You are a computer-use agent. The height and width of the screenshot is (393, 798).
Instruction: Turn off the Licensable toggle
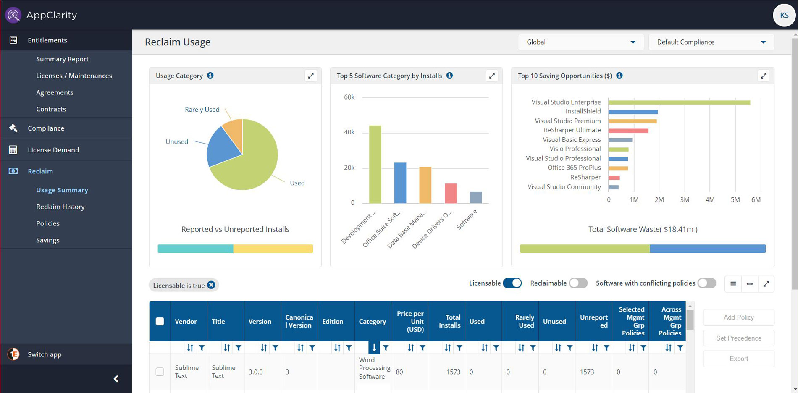click(512, 283)
